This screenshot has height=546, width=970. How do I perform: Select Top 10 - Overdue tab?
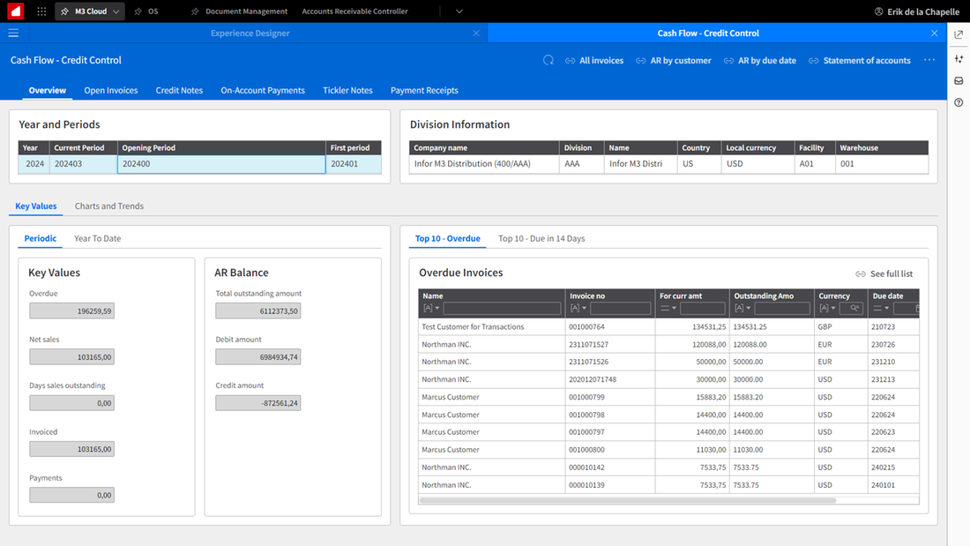pos(447,238)
